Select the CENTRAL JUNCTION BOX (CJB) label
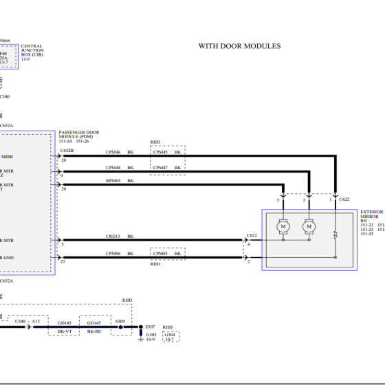Viewport: 385px width, 385px height. [32, 50]
